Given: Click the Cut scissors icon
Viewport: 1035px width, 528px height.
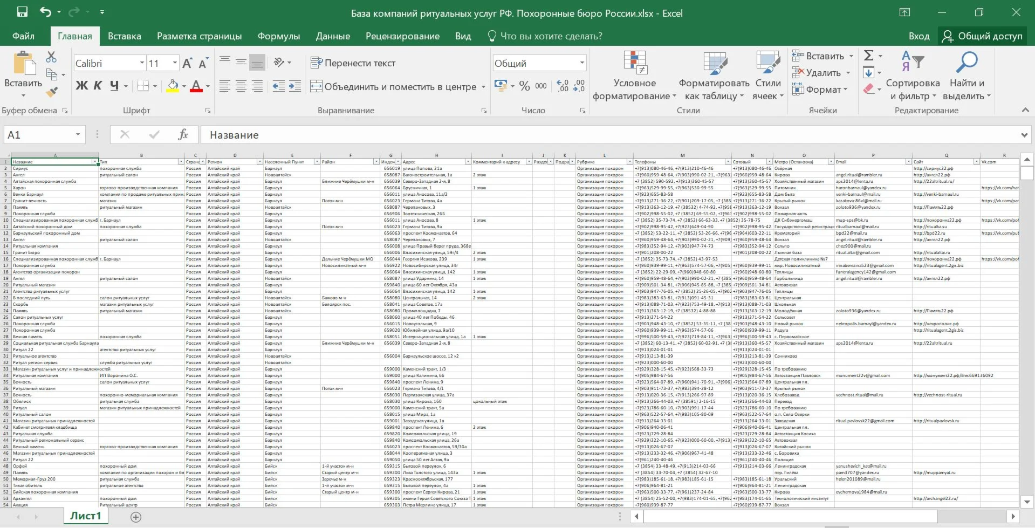Looking at the screenshot, I should click(x=51, y=57).
